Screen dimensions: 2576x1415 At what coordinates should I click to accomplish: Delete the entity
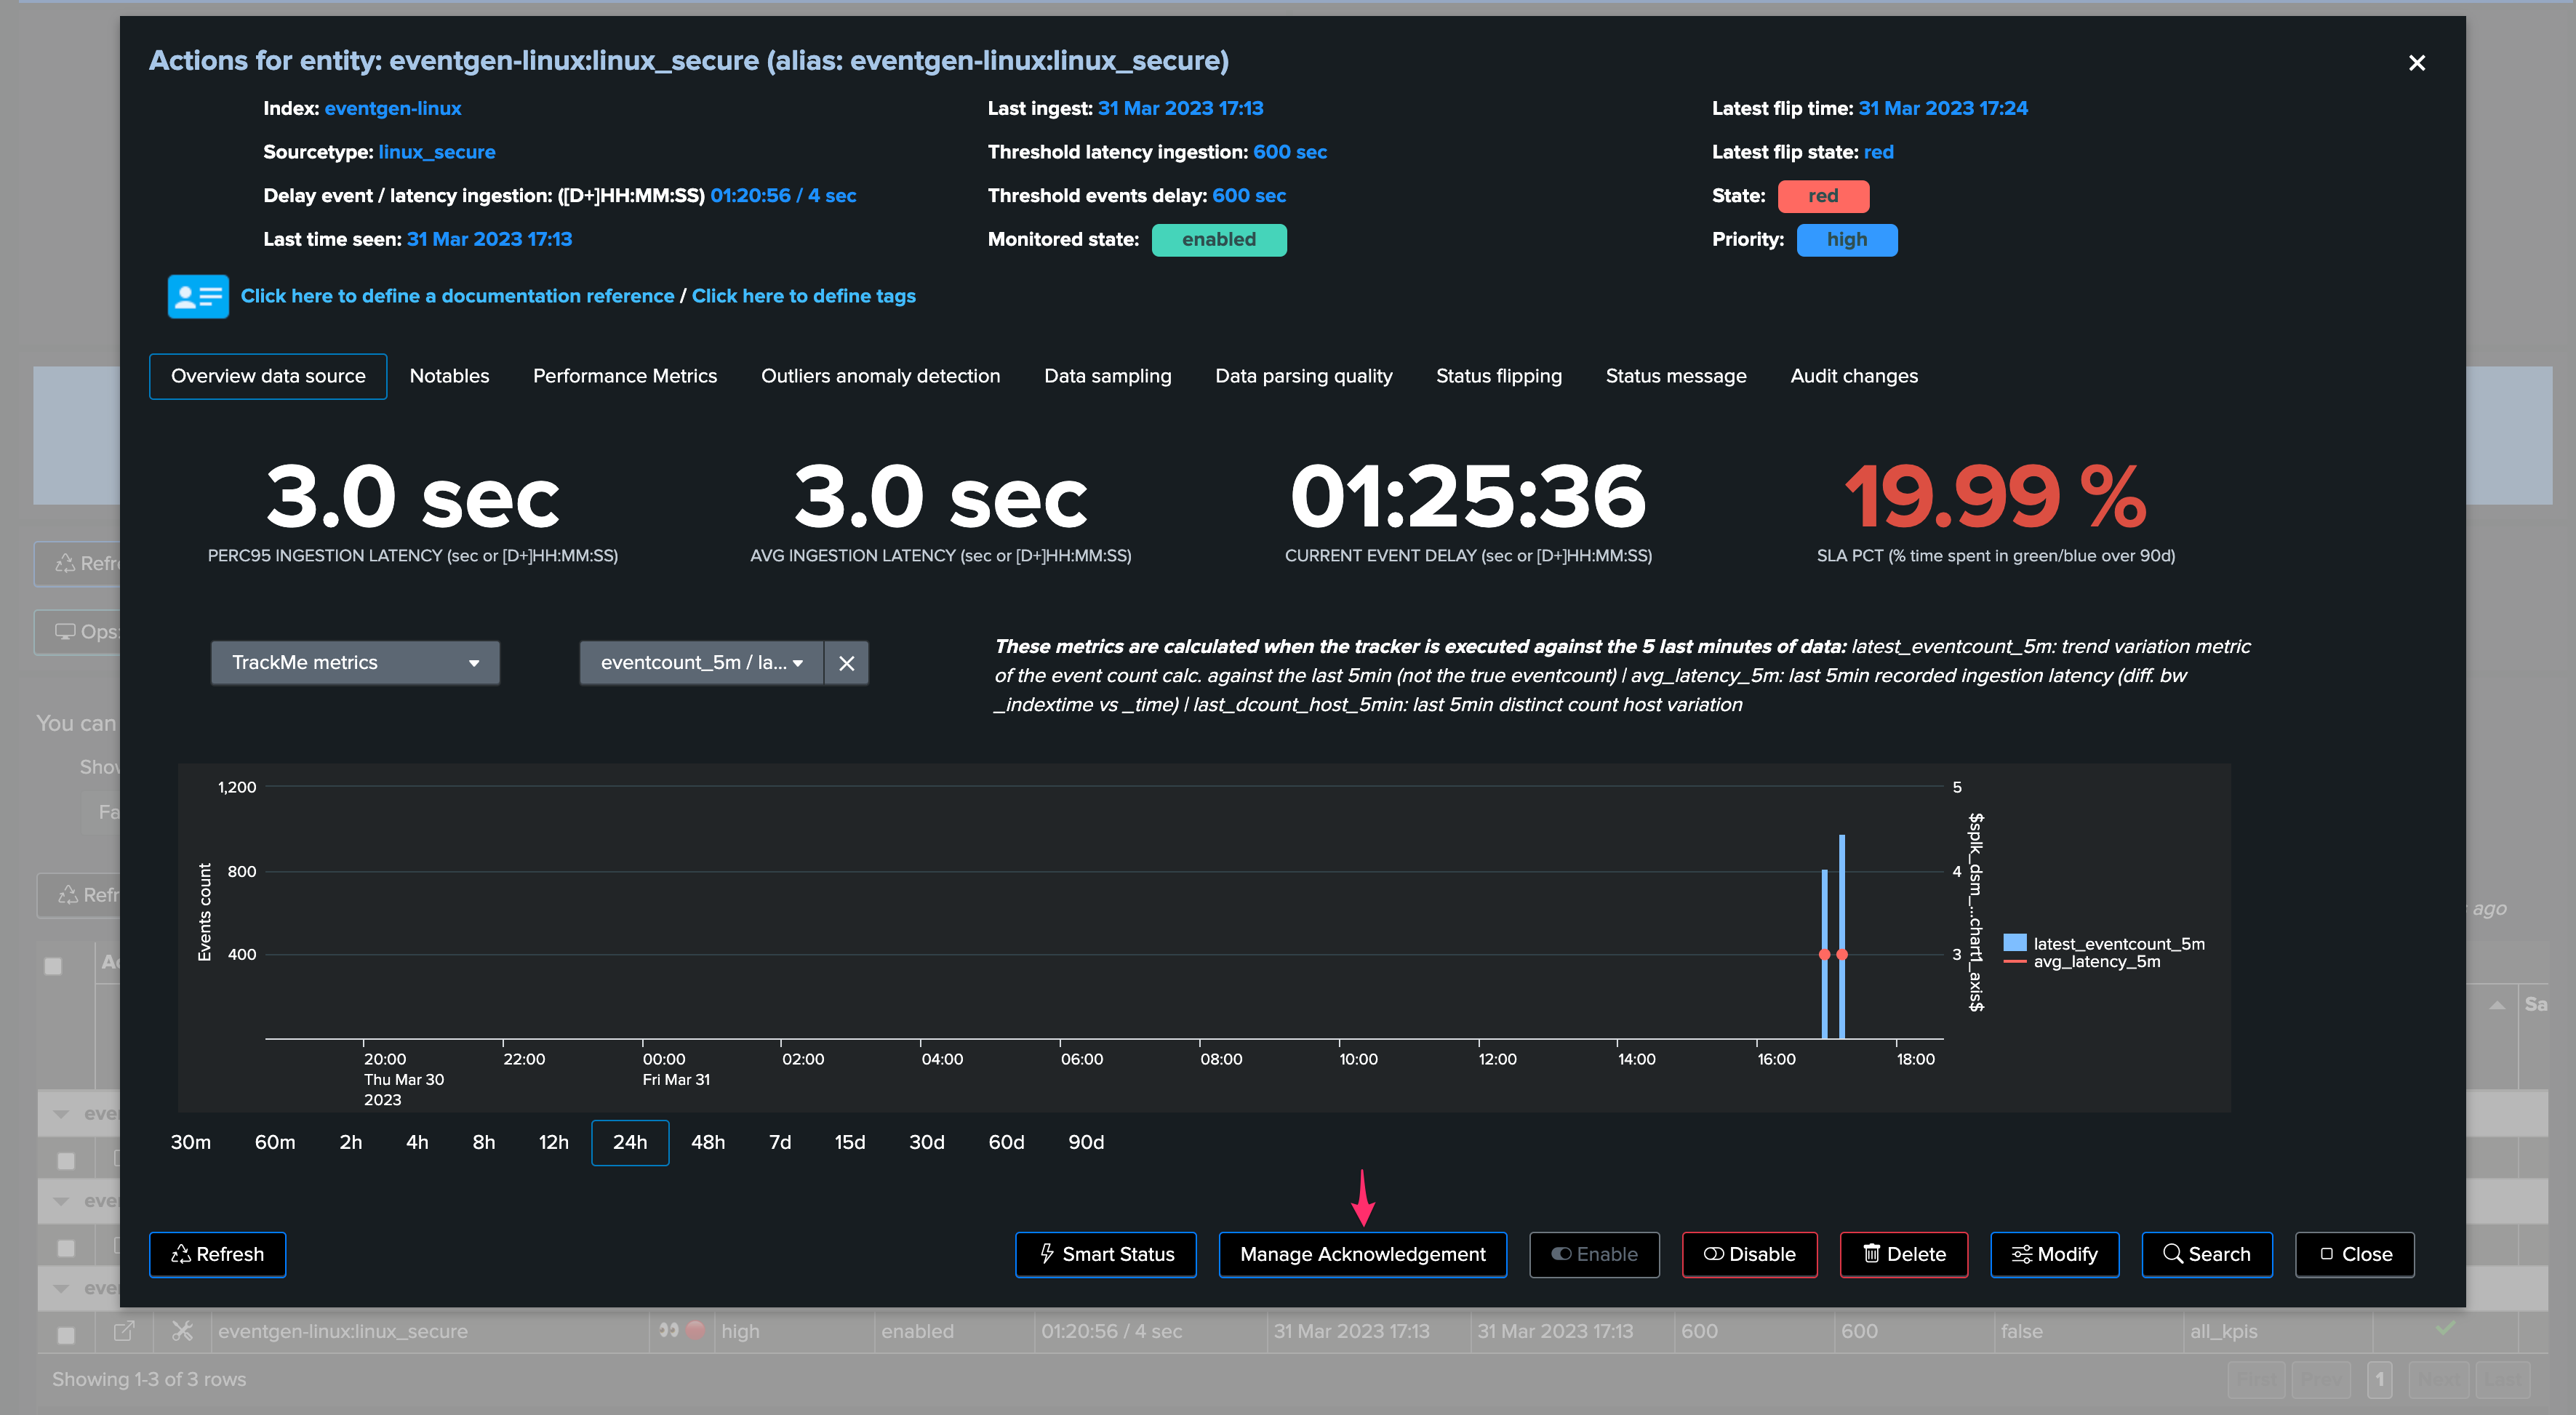(x=1903, y=1254)
